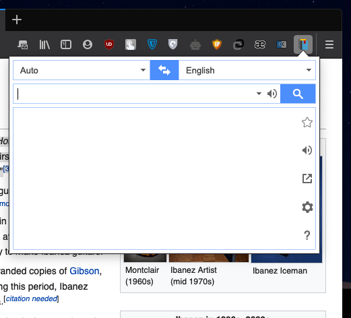
Task: Open the Auto source language dropdown
Action: click(82, 70)
